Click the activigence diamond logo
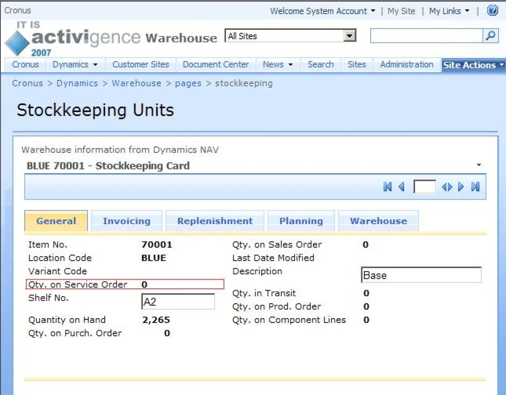 coord(18,43)
